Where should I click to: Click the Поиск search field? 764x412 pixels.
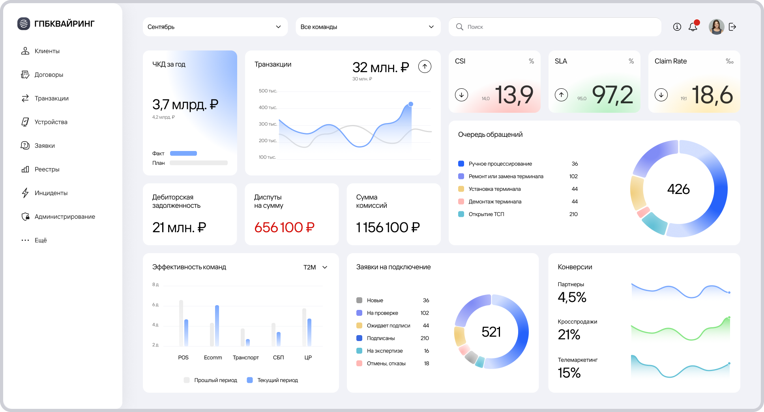(x=555, y=27)
